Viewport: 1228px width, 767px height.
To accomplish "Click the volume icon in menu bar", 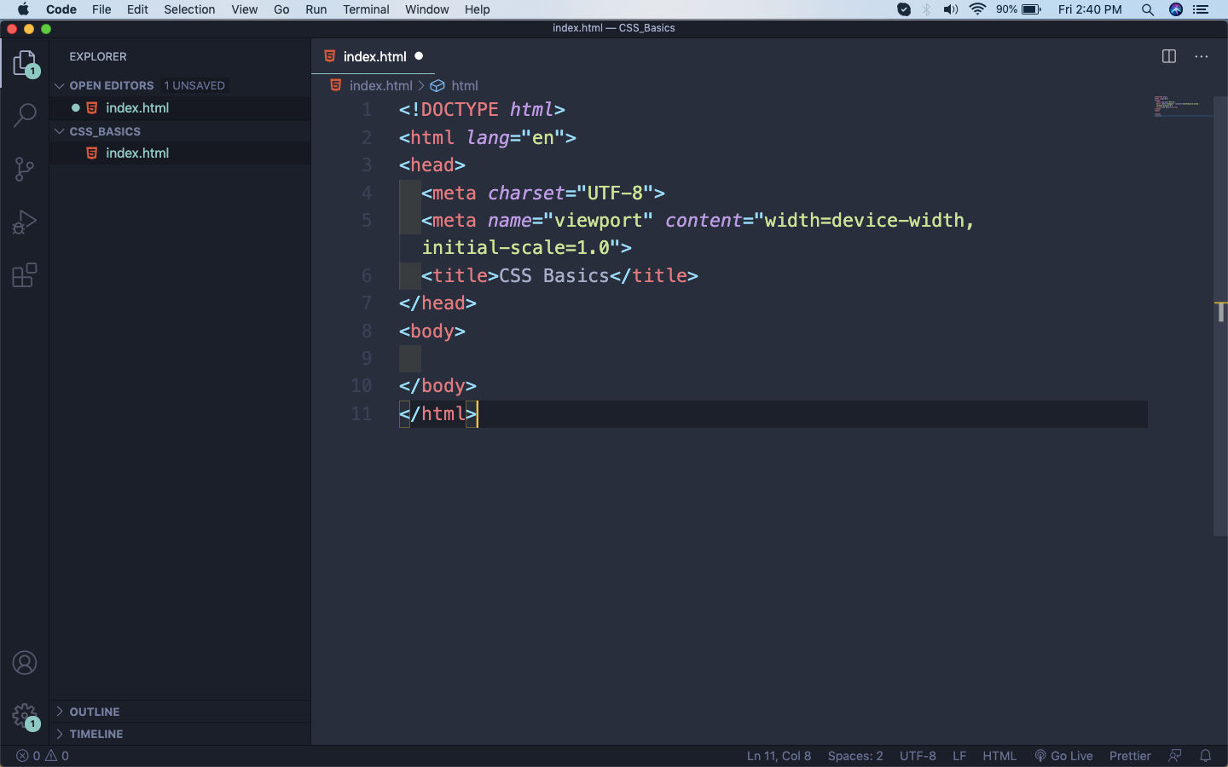I will coord(951,9).
